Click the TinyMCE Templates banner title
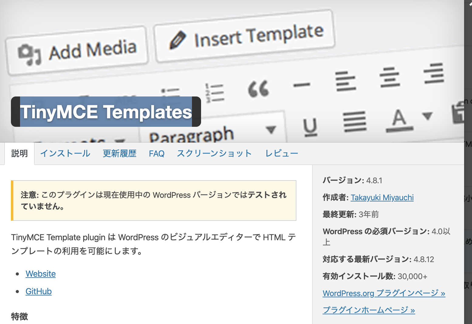The image size is (472, 324). [106, 112]
